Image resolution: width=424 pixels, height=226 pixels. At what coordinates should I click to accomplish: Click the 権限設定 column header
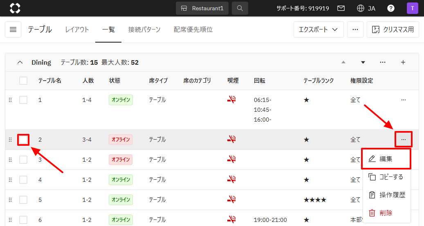pyautogui.click(x=362, y=81)
